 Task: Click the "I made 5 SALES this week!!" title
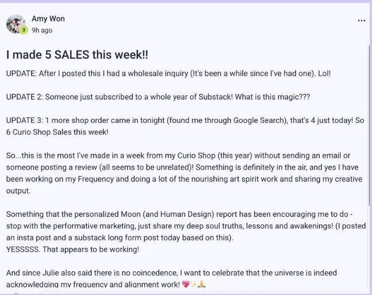pyautogui.click(x=77, y=55)
